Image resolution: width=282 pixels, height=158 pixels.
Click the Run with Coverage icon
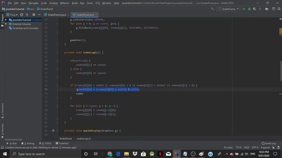(x=255, y=9)
